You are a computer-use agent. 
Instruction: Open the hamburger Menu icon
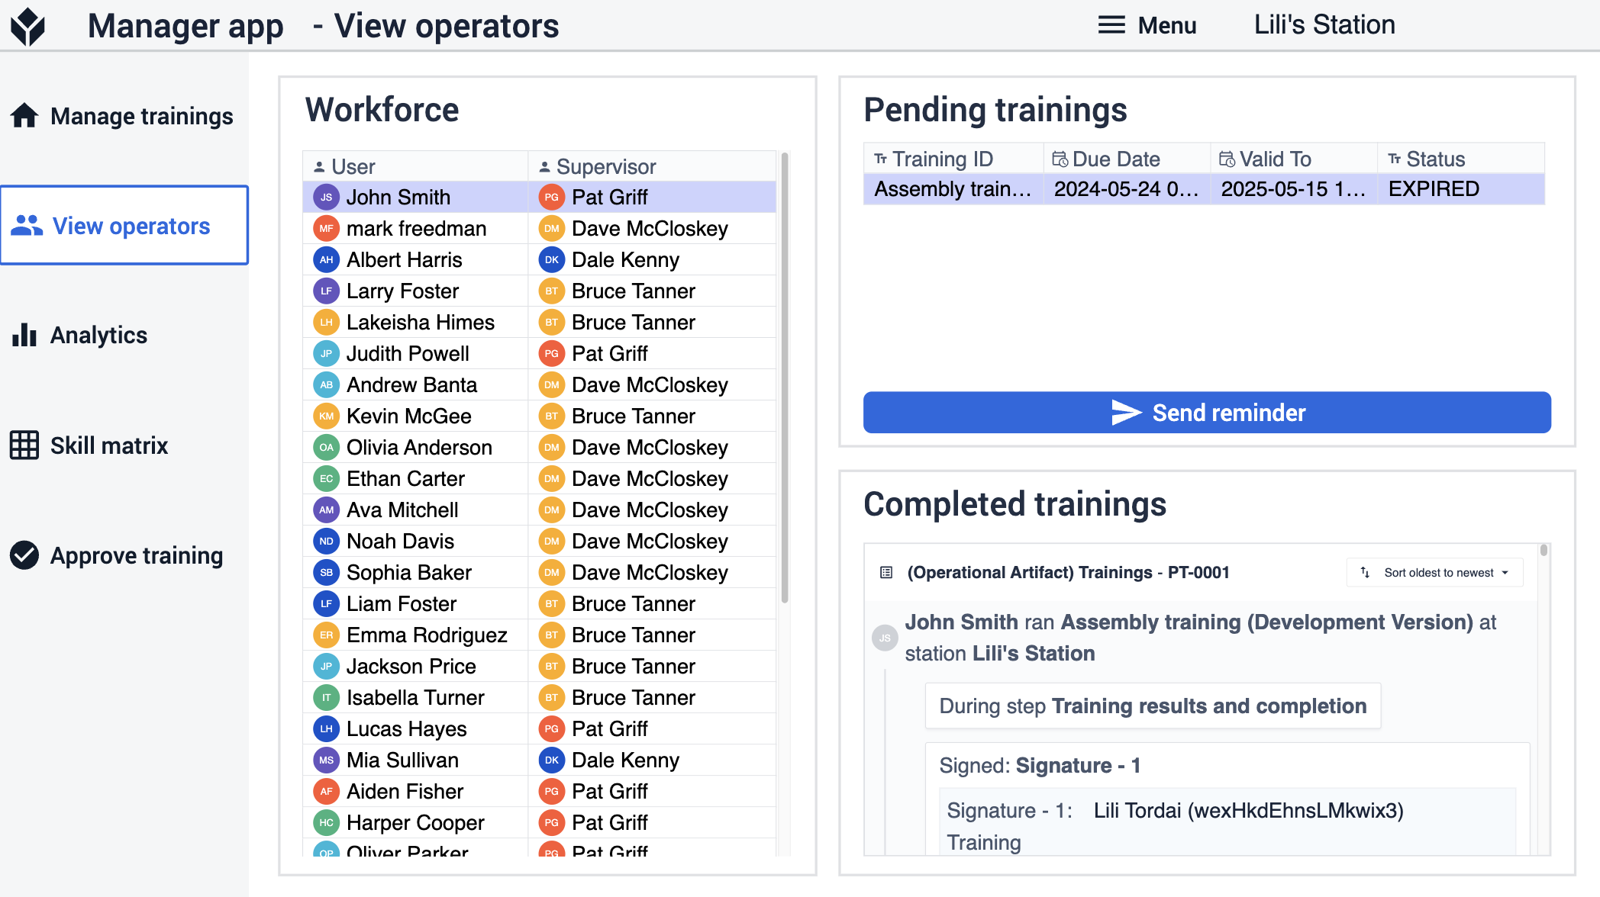[x=1111, y=25]
